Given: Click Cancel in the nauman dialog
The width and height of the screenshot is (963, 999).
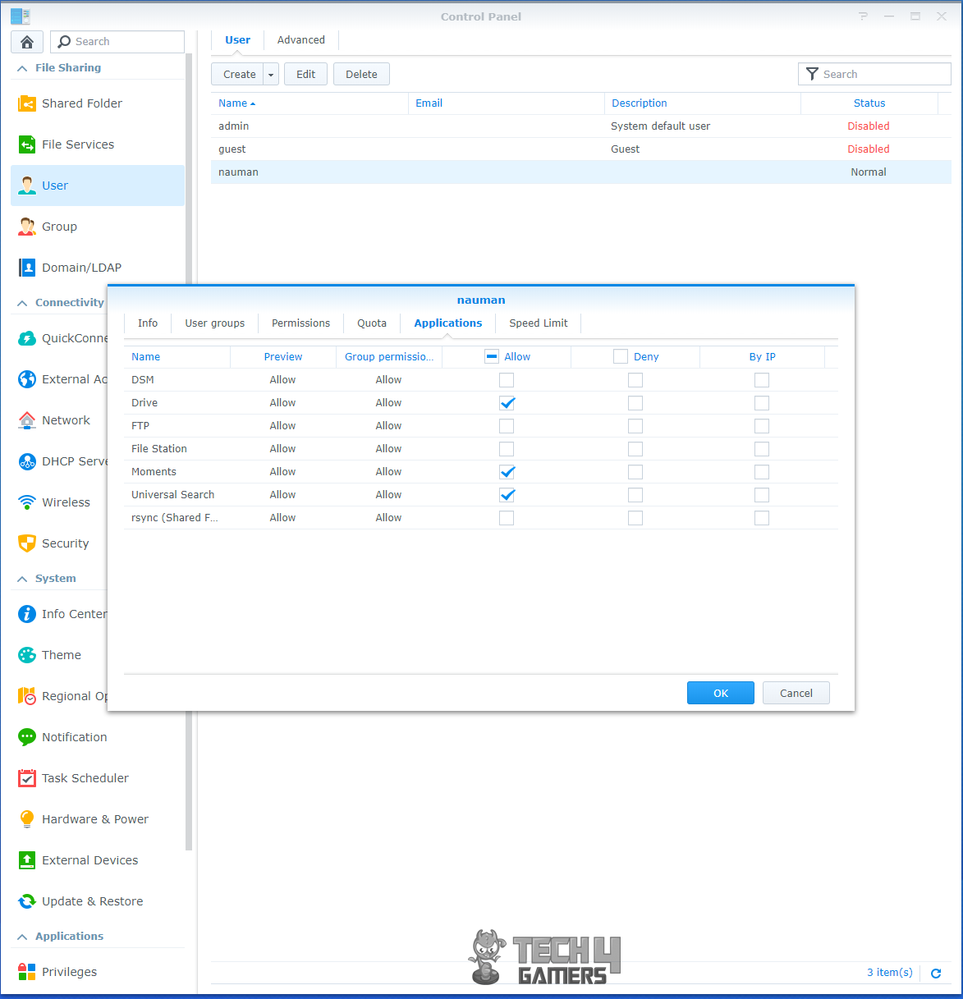Looking at the screenshot, I should [796, 694].
